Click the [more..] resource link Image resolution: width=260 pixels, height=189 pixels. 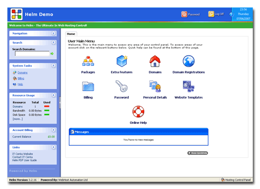pyautogui.click(x=18, y=119)
